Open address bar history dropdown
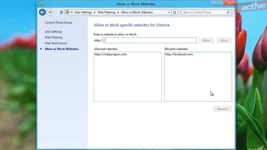This screenshot has height=150, width=267. click(169, 12)
